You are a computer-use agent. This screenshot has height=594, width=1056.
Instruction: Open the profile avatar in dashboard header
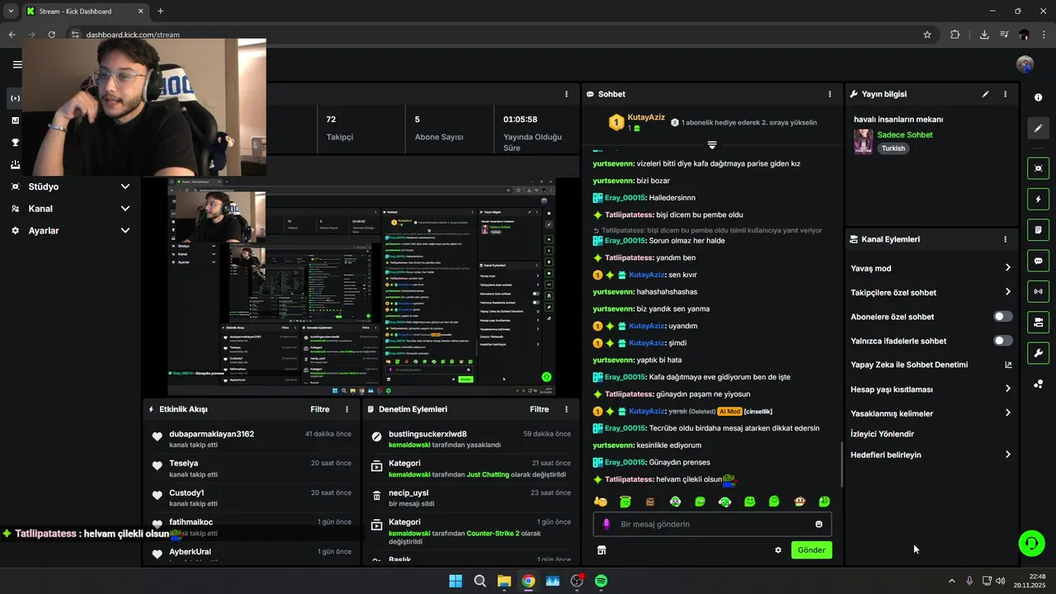point(1025,64)
